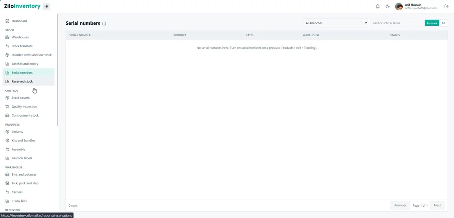Click the Previous page button
Image resolution: width=454 pixels, height=218 pixels.
click(x=400, y=206)
